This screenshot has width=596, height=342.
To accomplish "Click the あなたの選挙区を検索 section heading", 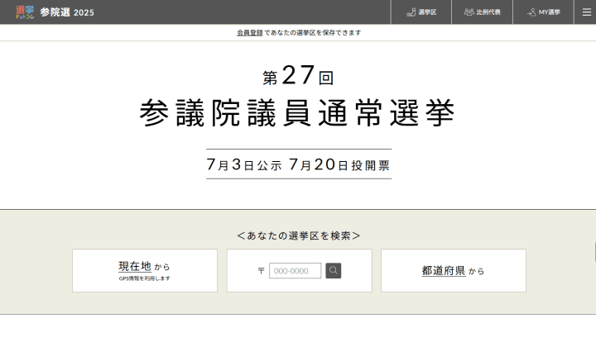I will 298,235.
